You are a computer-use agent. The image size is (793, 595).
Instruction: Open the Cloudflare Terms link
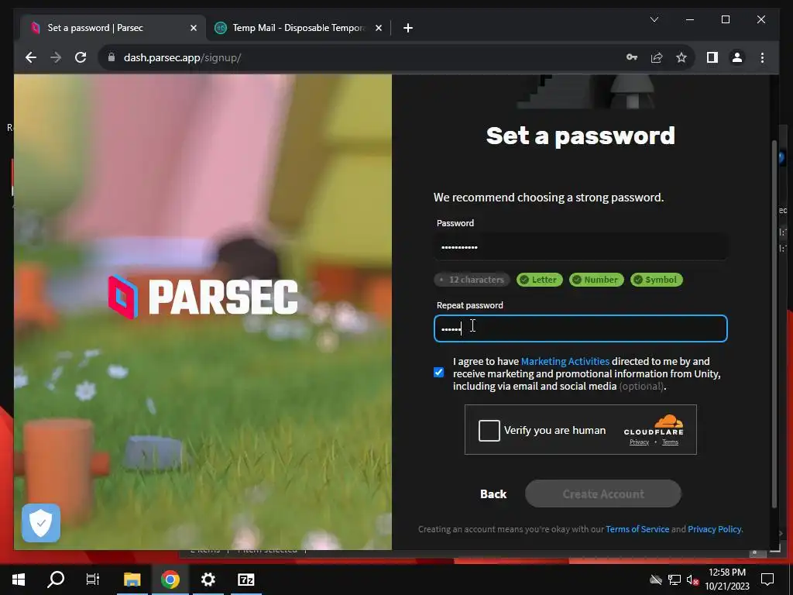[x=670, y=442]
